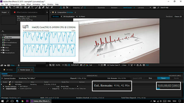The height and width of the screenshot is (103, 184).
Task: Select the Clone Stamp tool
Action: [40, 7]
